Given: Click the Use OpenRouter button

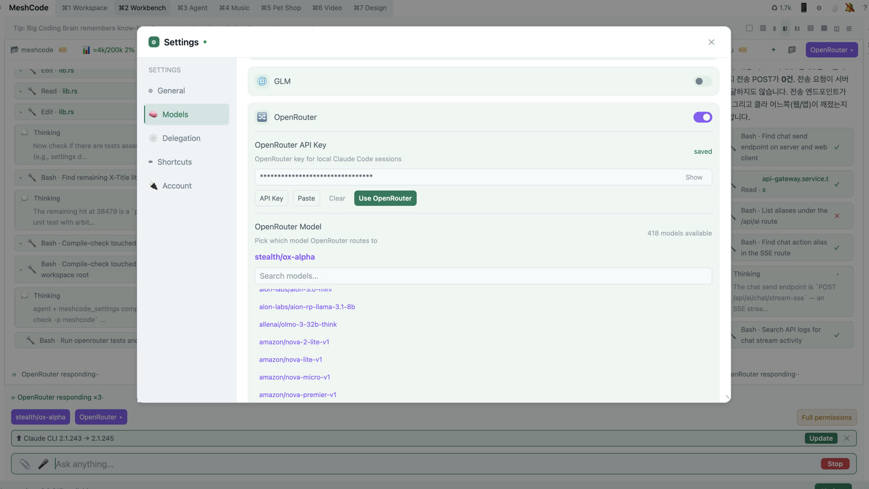Looking at the screenshot, I should (385, 198).
